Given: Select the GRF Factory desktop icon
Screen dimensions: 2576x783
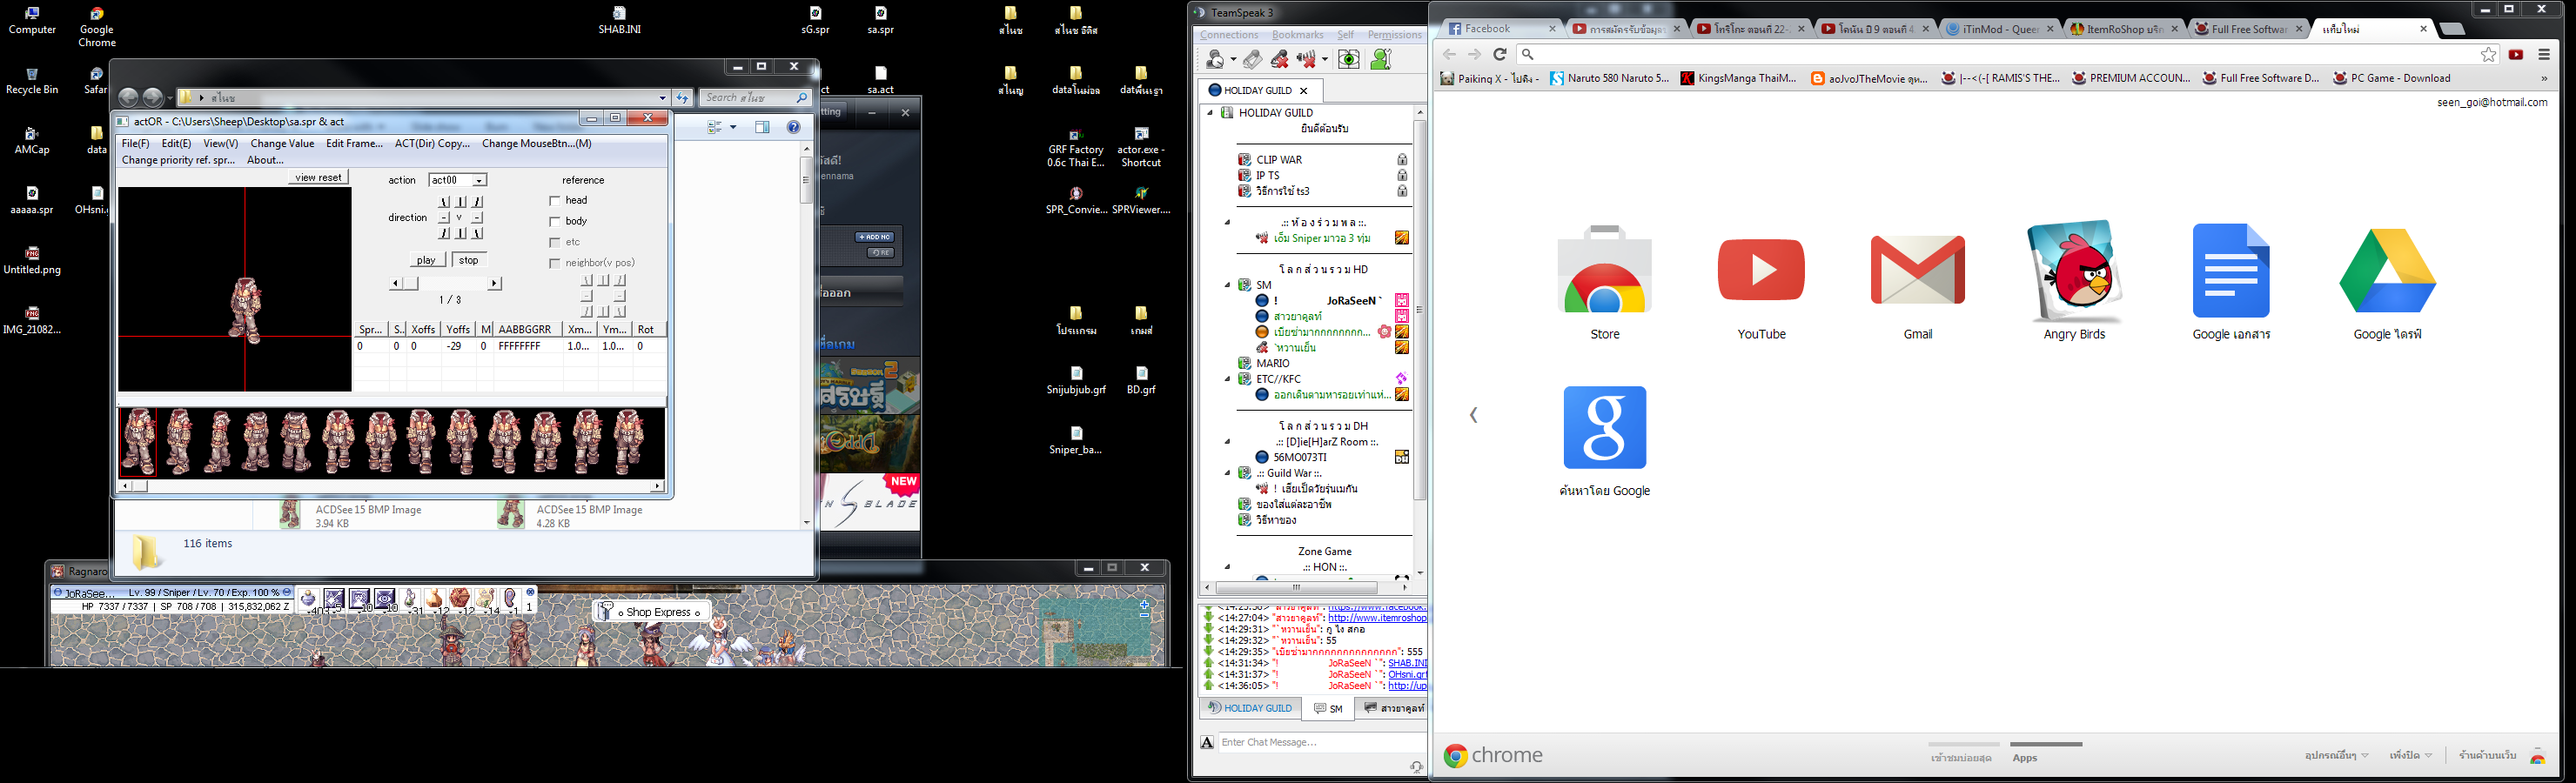Looking at the screenshot, I should [1076, 148].
